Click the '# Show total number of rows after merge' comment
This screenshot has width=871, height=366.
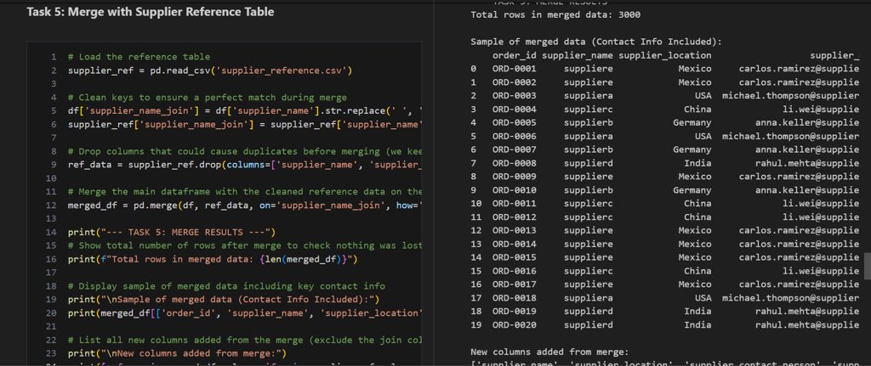(245, 245)
